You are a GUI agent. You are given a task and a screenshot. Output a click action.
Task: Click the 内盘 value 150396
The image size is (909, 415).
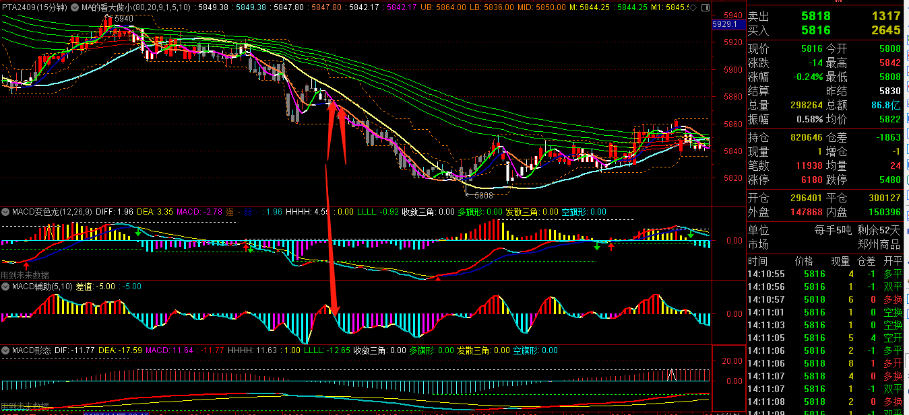pyautogui.click(x=884, y=212)
